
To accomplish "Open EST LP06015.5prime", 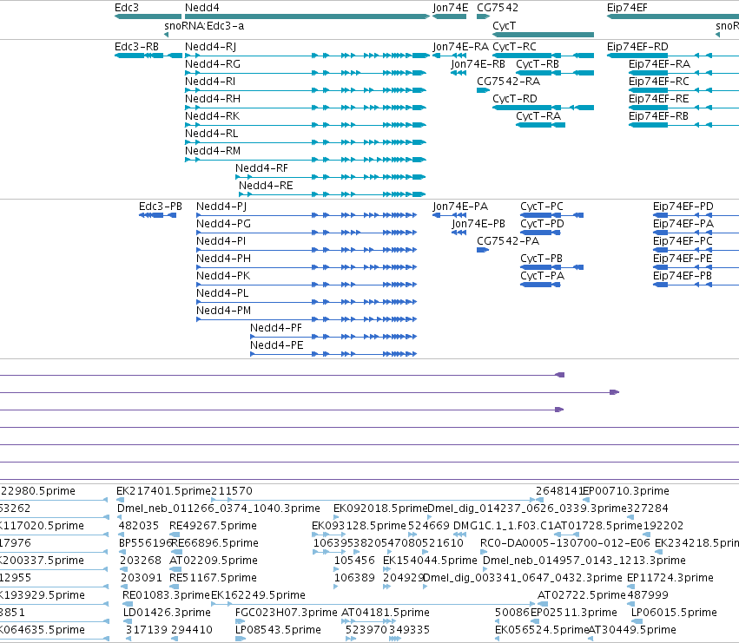I will coord(674,613).
